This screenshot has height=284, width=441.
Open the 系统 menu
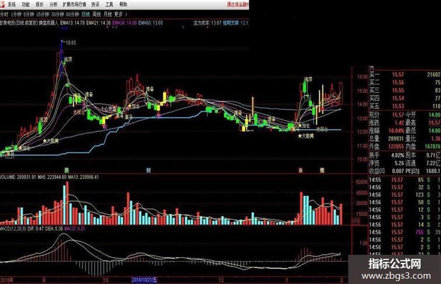point(12,4)
